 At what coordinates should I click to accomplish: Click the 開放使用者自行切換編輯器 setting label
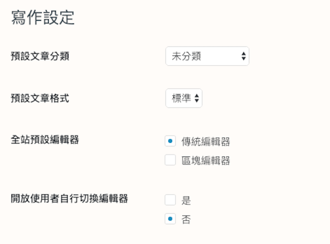pos(69,198)
